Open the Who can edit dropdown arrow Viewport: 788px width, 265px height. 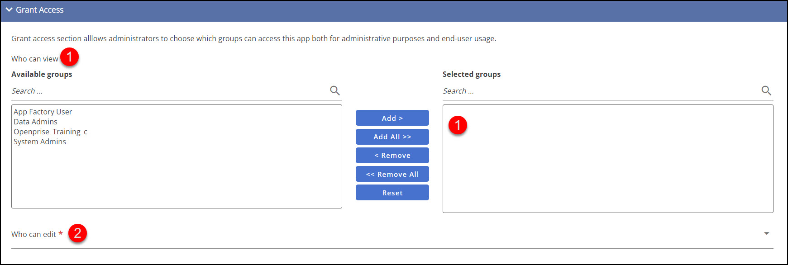(x=767, y=233)
